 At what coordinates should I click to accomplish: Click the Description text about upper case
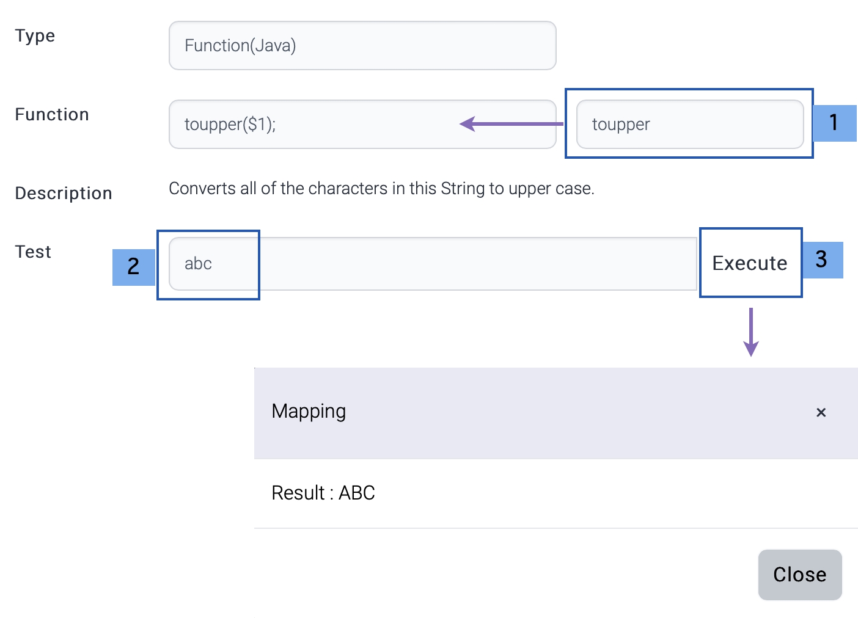(381, 189)
